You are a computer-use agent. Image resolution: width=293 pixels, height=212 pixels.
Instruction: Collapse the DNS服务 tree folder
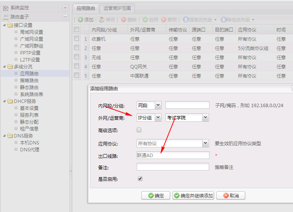4,136
